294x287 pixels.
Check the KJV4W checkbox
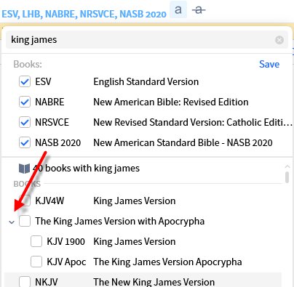click(25, 201)
